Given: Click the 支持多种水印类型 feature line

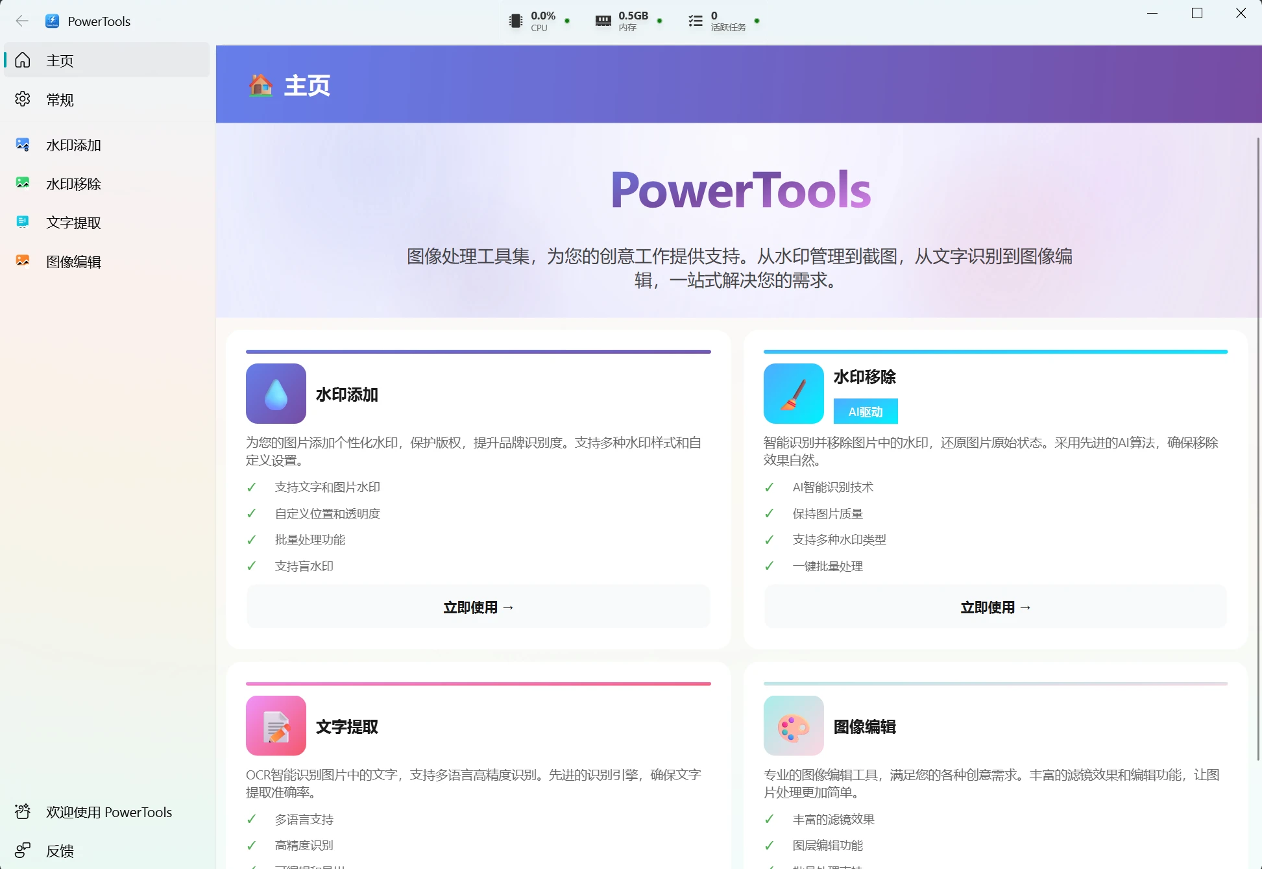Looking at the screenshot, I should [839, 539].
